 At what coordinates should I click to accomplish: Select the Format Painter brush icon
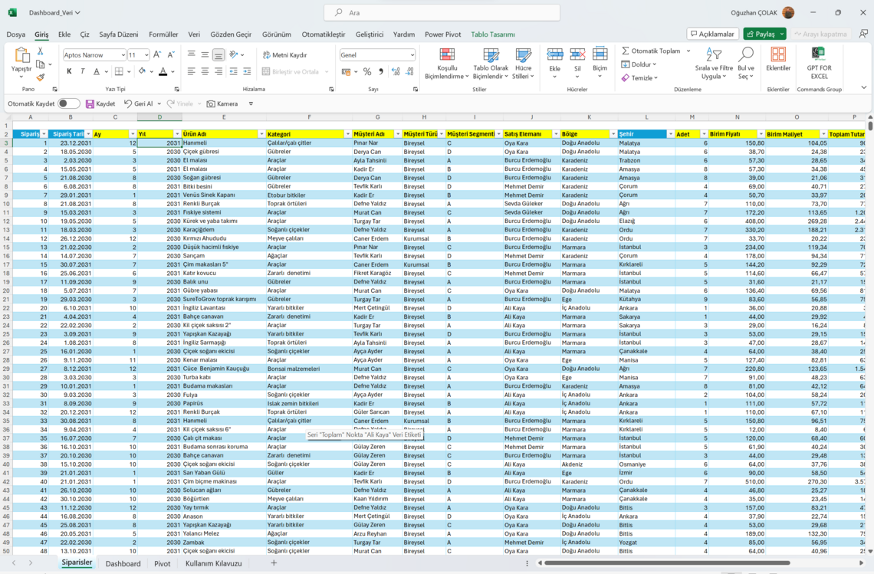click(40, 77)
